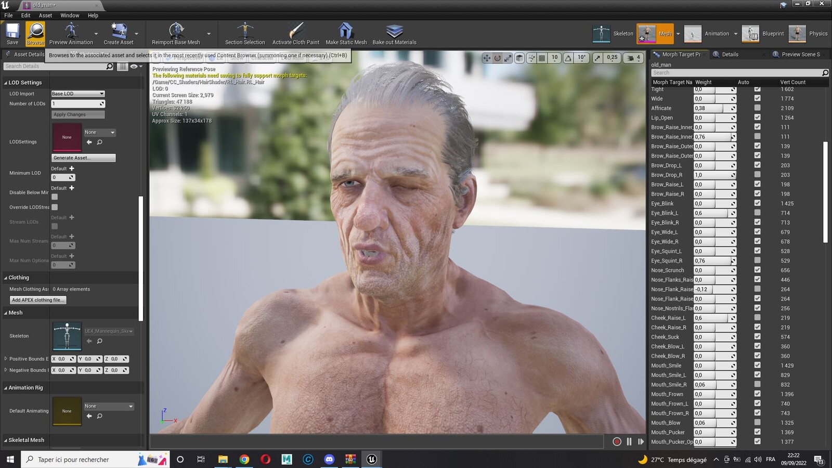The height and width of the screenshot is (468, 832).
Task: Enable the Disable Below Min LOD checkbox
Action: point(55,197)
